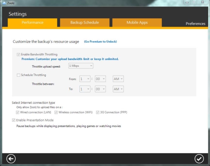The image size is (210, 166).
Task: Click the Settings heading
Action: [18, 14]
